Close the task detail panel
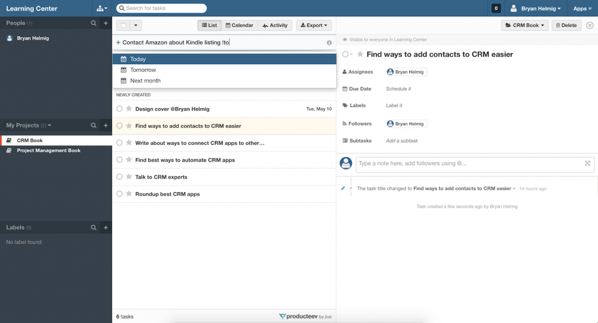 click(x=589, y=26)
